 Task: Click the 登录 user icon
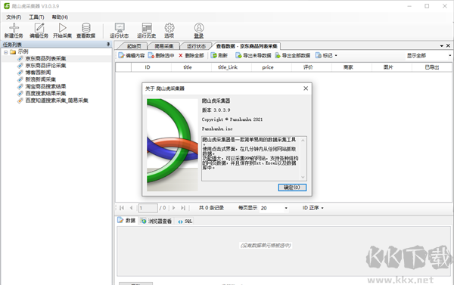[x=198, y=30]
